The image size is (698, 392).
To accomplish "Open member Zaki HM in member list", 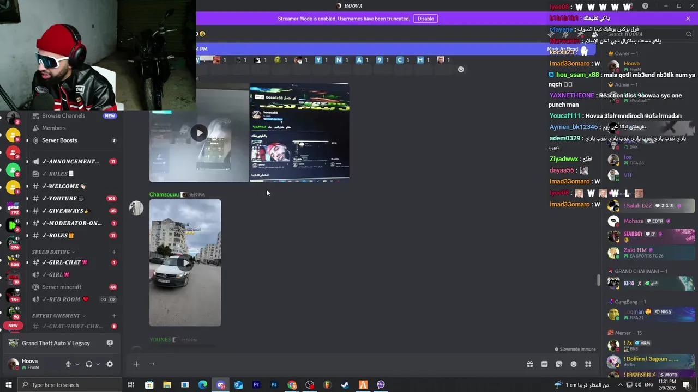I will tap(651, 253).
